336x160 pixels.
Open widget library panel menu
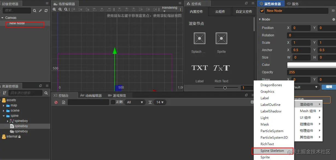point(253,3)
